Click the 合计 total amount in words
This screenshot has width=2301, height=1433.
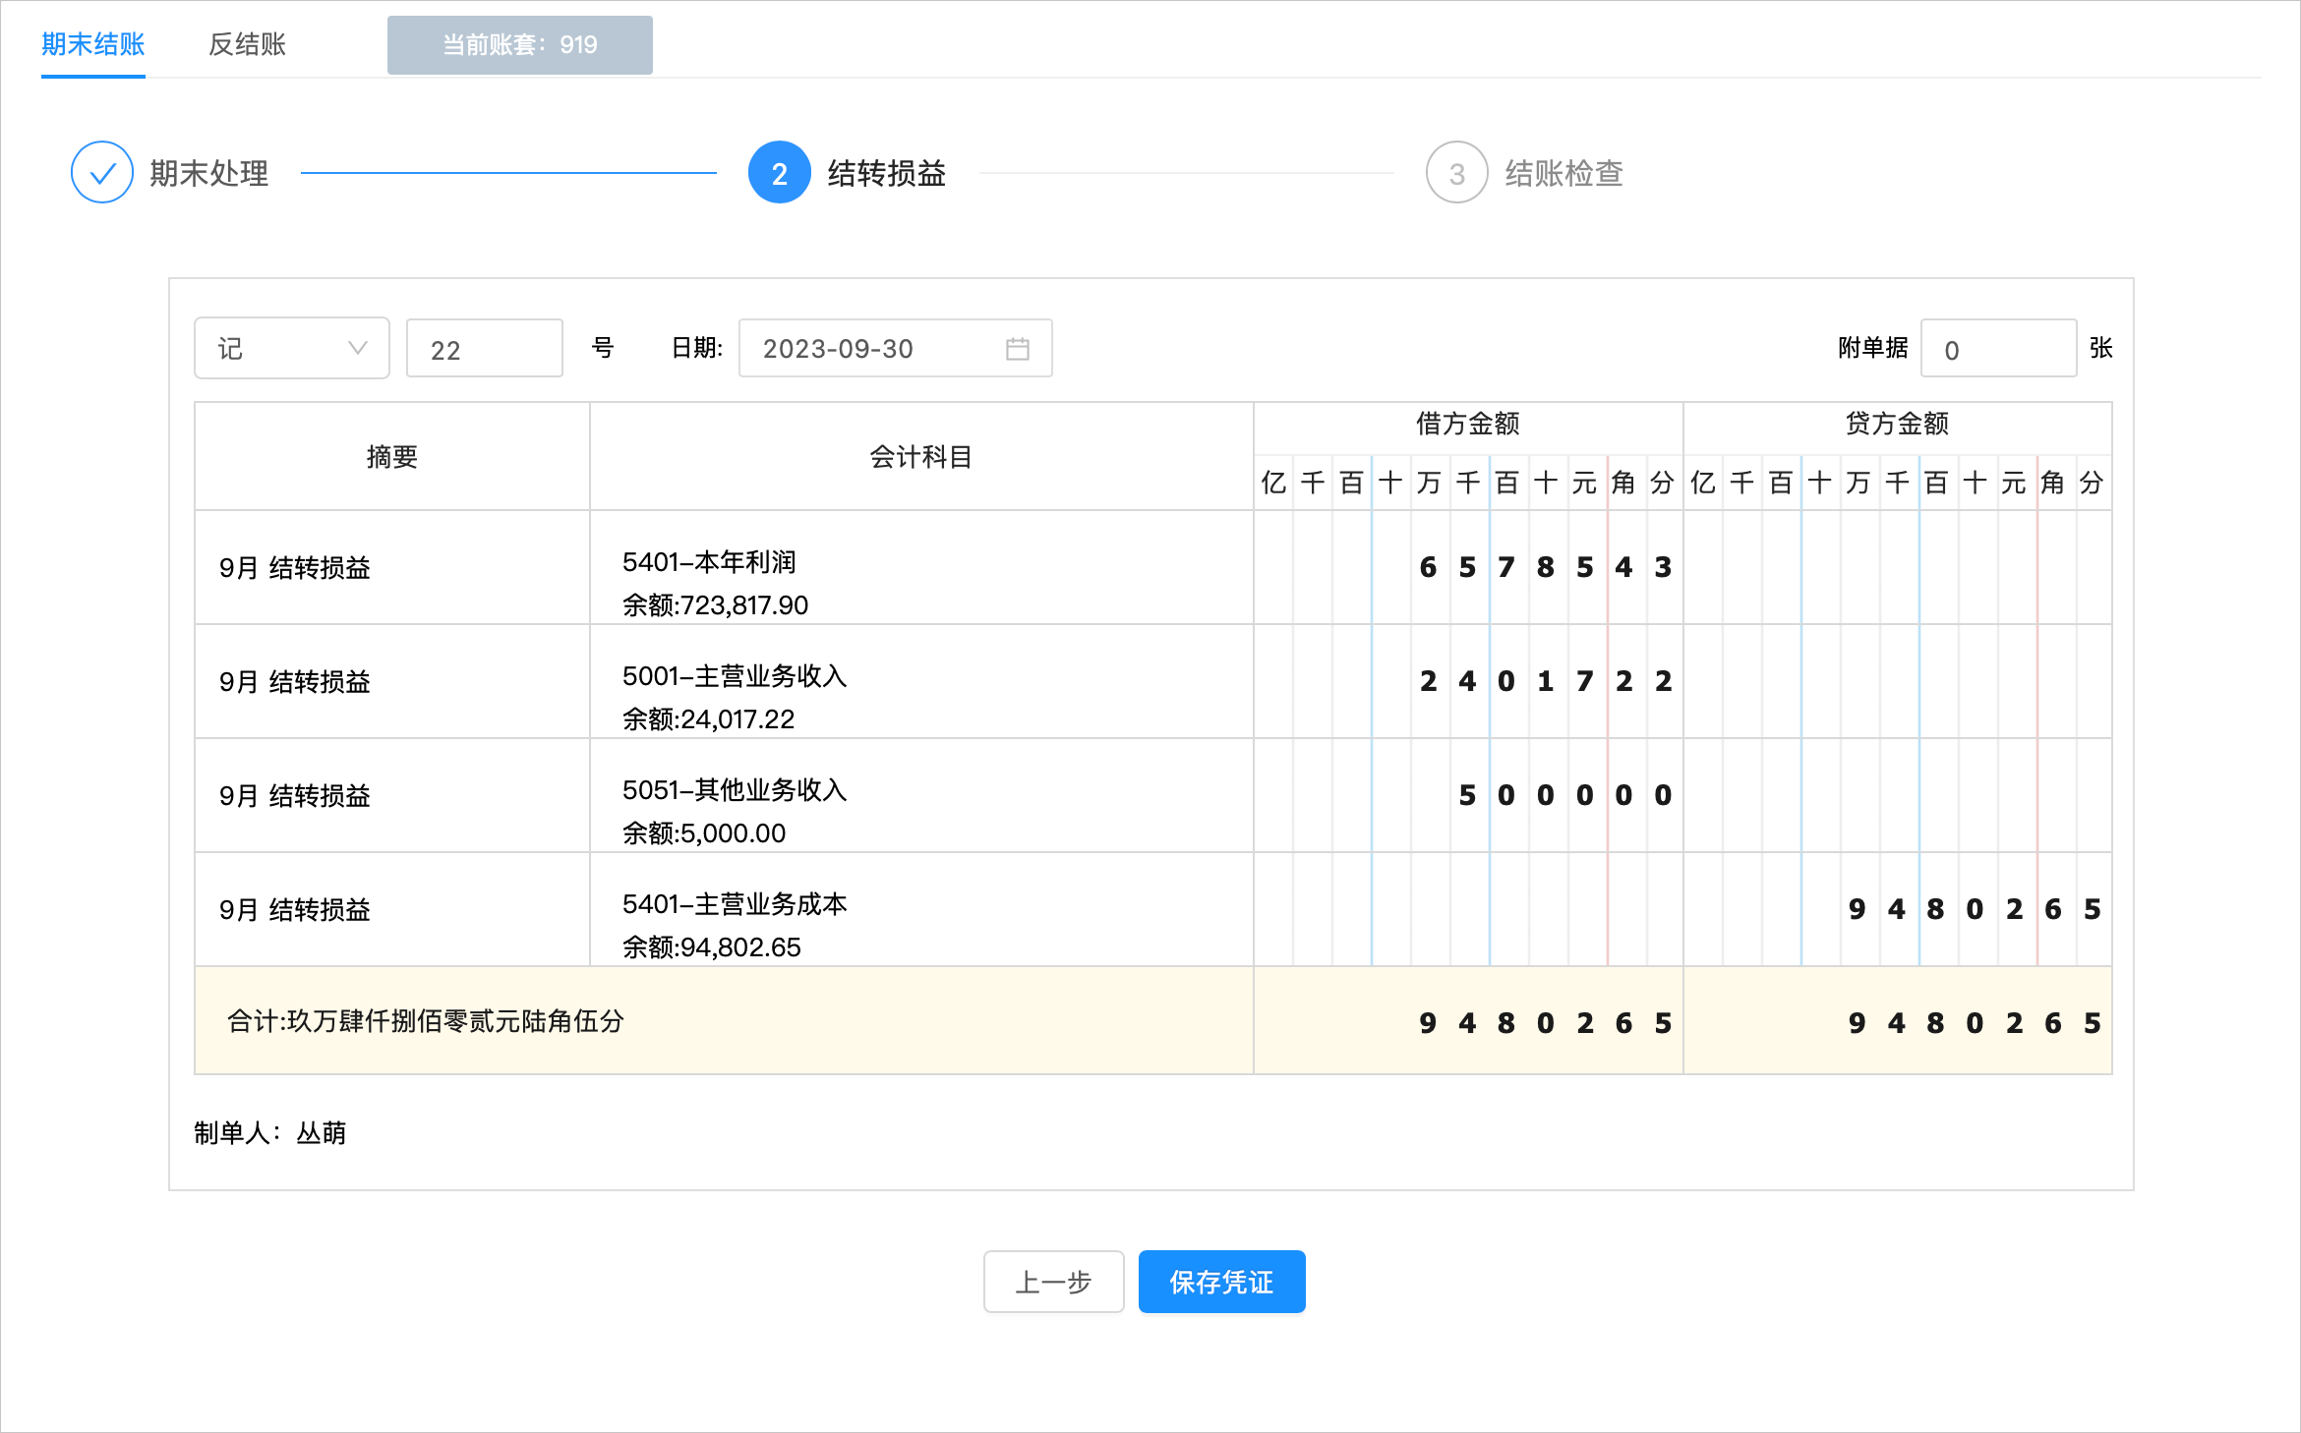click(426, 1021)
